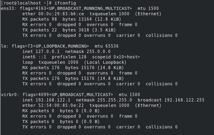Click the ens33 interface name
Image resolution: width=214 pixels, height=135 pixels.
click(x=7, y=8)
